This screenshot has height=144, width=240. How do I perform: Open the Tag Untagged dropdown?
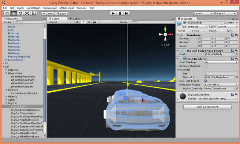[197, 27]
